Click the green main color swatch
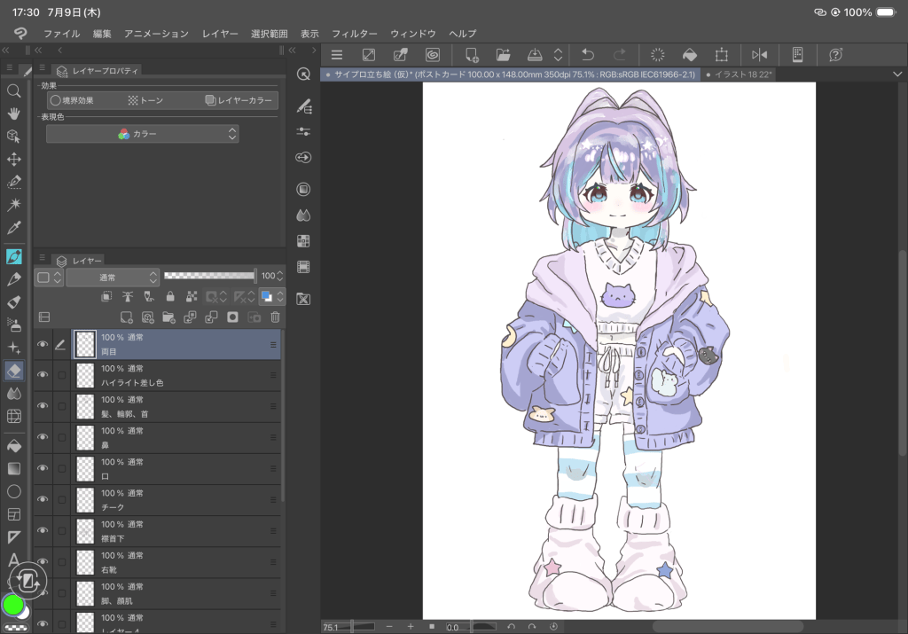 [x=13, y=605]
